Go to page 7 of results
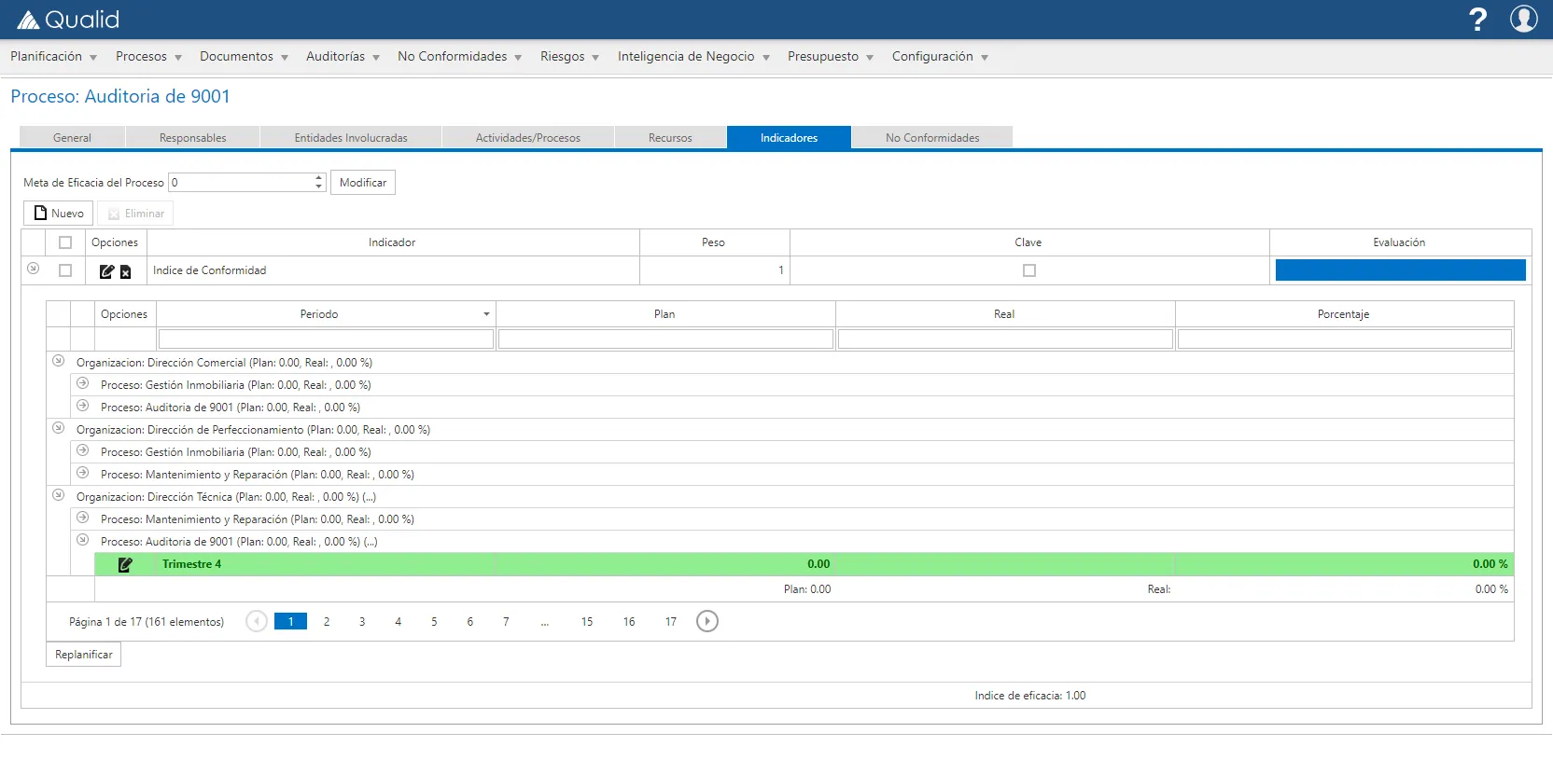1553x774 pixels. (506, 622)
